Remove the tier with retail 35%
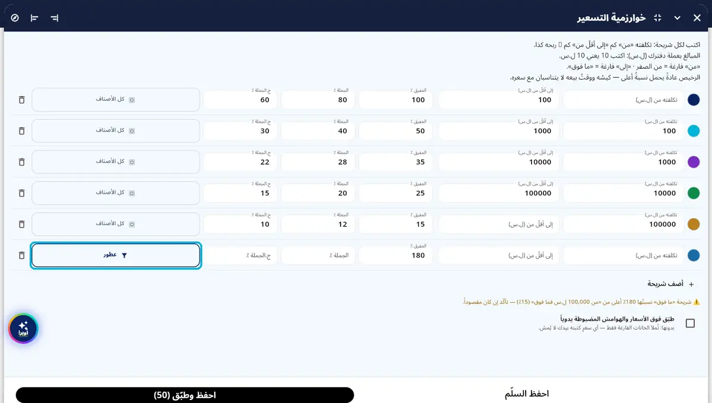Screen dimensions: 712x403 tap(22, 162)
